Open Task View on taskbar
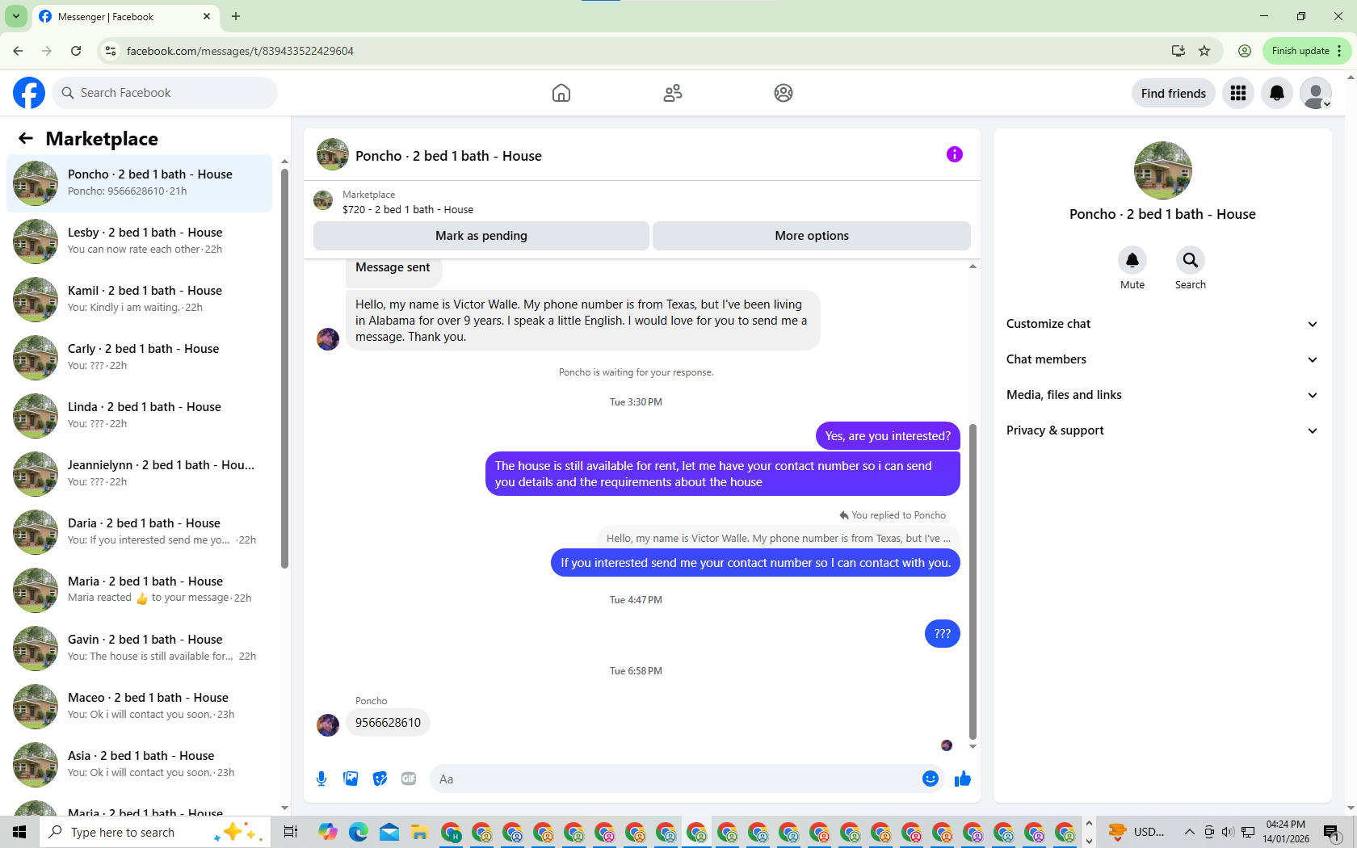This screenshot has height=848, width=1357. click(291, 832)
